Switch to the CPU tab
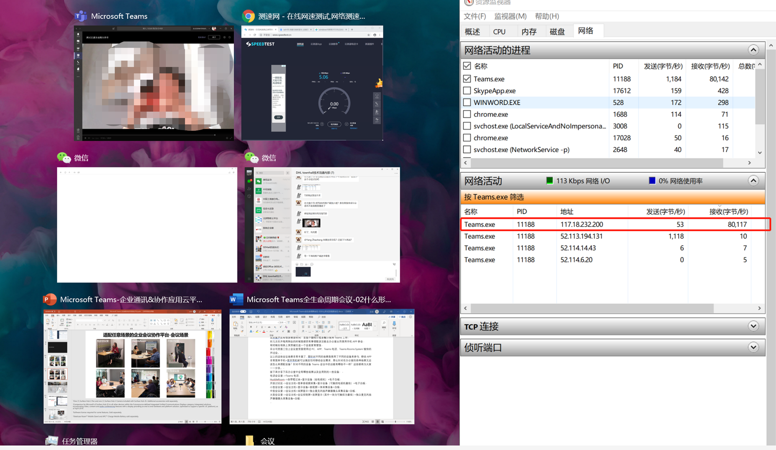 tap(499, 32)
